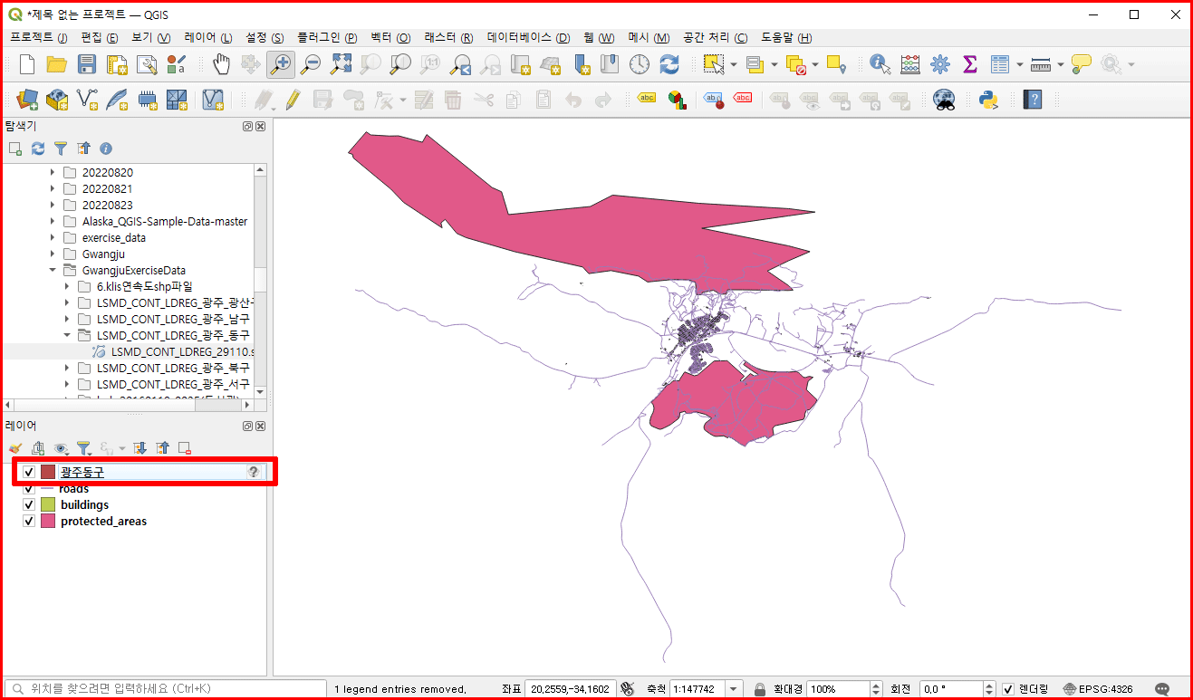Toggle visibility of the protected_areas layer
The height and width of the screenshot is (700, 1193).
29,522
